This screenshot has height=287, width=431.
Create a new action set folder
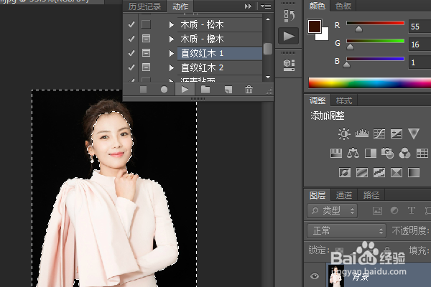click(x=205, y=89)
